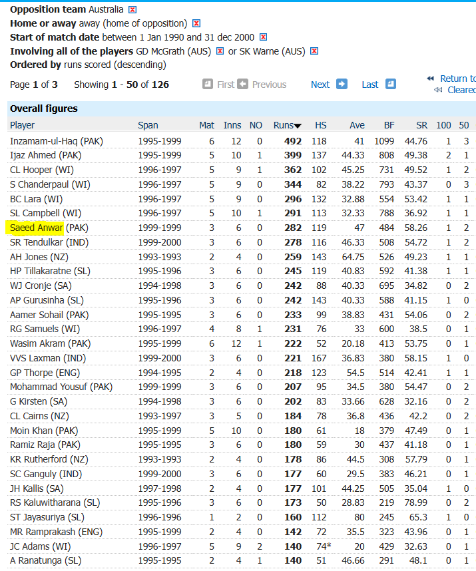The image size is (476, 571).
Task: Open MR Ramprakash player page
Action: 43,532
